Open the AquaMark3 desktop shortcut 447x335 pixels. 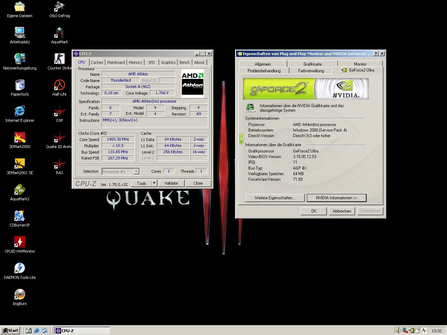point(20,193)
